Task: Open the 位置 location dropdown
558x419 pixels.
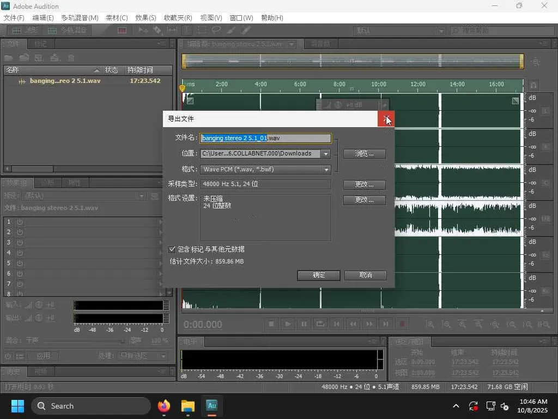Action: click(325, 154)
